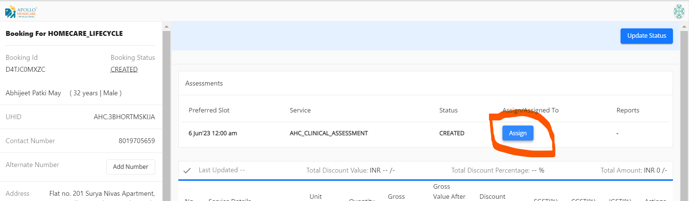The image size is (689, 201).
Task: Click the Reports column header
Action: tap(628, 110)
